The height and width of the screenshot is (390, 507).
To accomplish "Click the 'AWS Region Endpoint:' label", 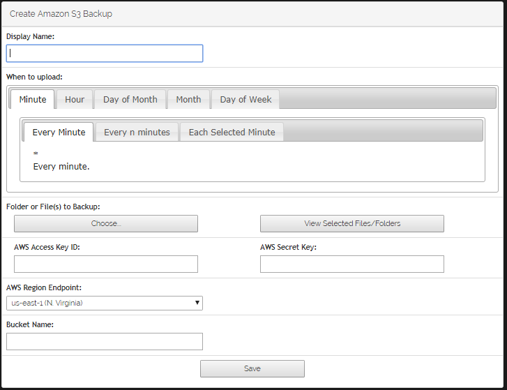I will click(x=44, y=287).
